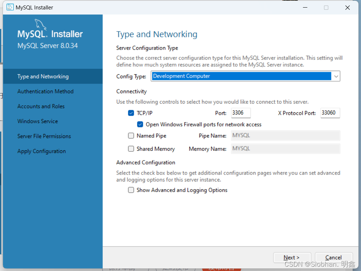Click the Next > button
The image size is (361, 271).
292,258
